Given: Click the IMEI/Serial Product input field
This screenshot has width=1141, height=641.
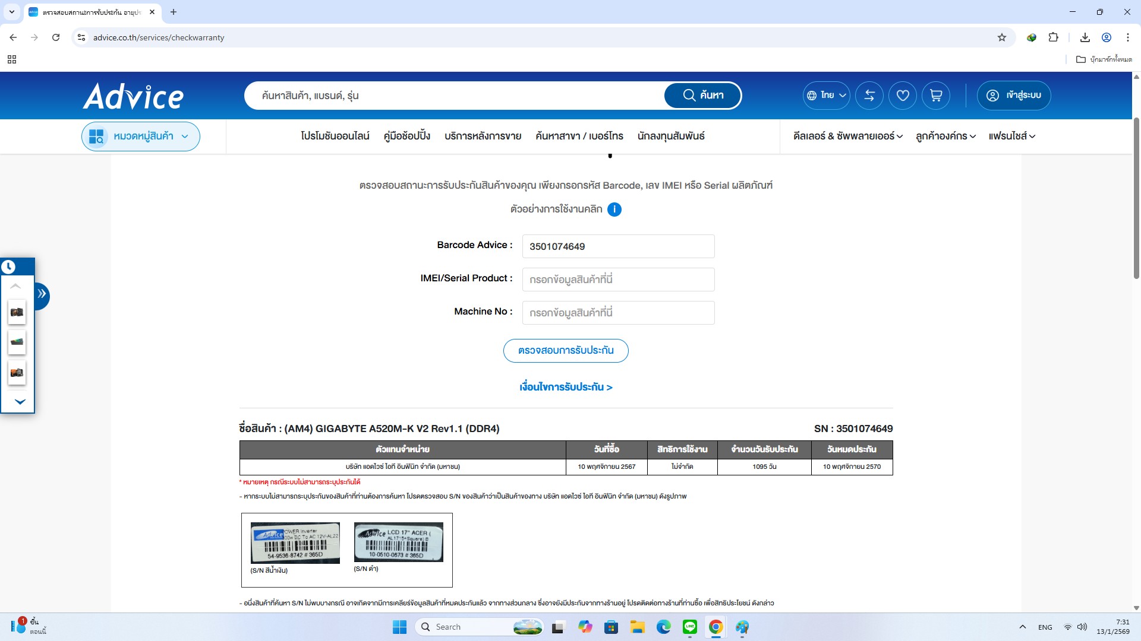Looking at the screenshot, I should point(618,280).
